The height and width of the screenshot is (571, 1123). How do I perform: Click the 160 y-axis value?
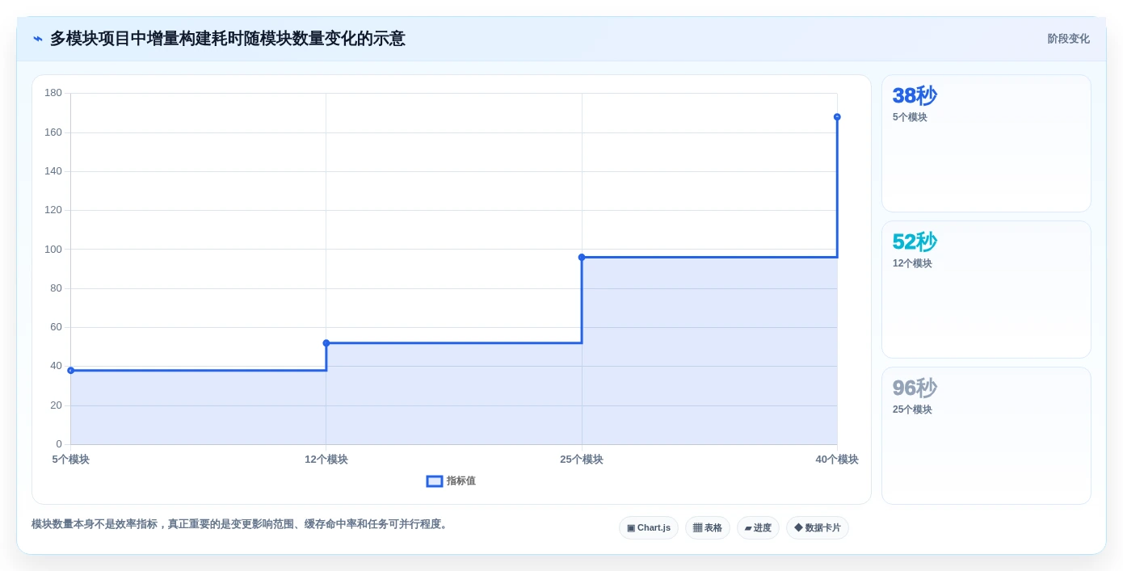[x=53, y=132]
